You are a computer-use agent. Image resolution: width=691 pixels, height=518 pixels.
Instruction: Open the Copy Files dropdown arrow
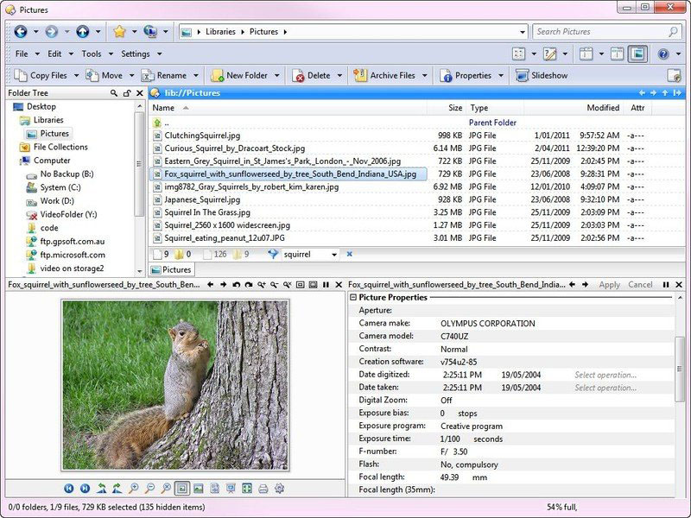76,75
